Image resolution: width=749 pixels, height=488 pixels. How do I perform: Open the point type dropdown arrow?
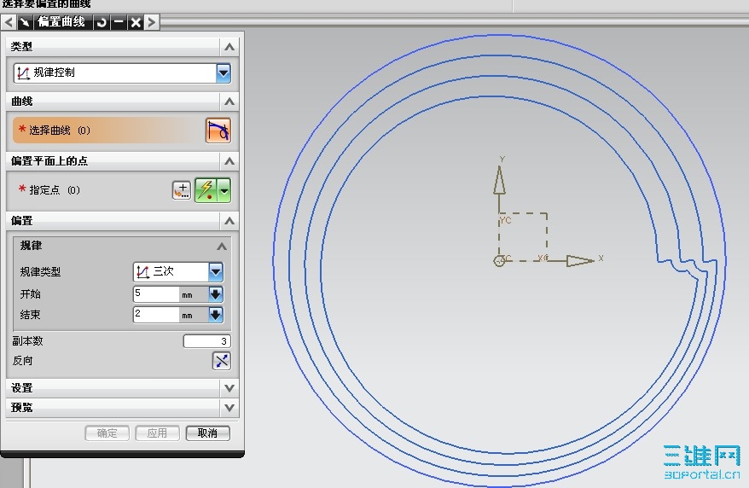coord(224,190)
